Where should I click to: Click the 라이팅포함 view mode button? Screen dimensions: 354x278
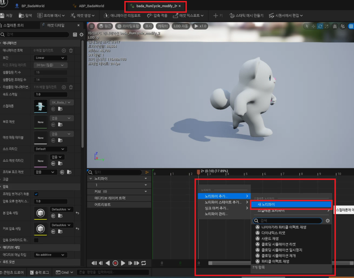pyautogui.click(x=128, y=26)
